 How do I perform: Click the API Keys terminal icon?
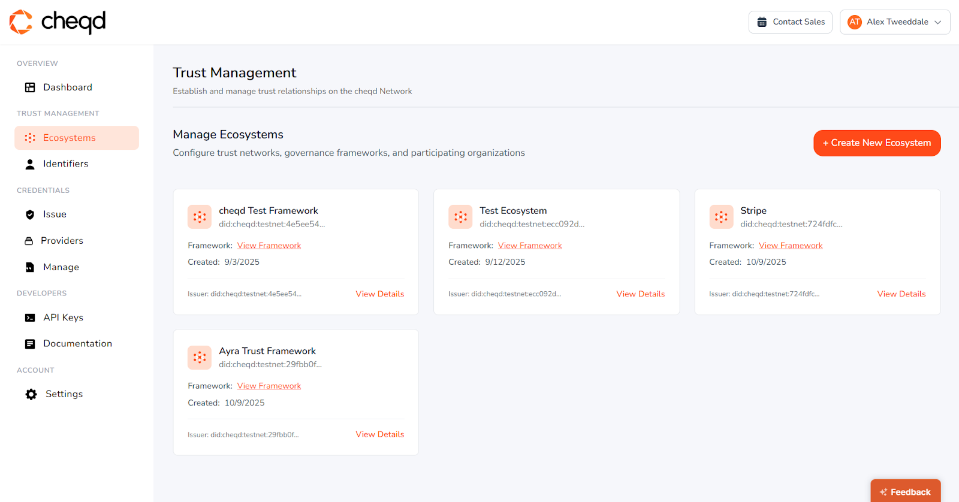click(x=30, y=317)
